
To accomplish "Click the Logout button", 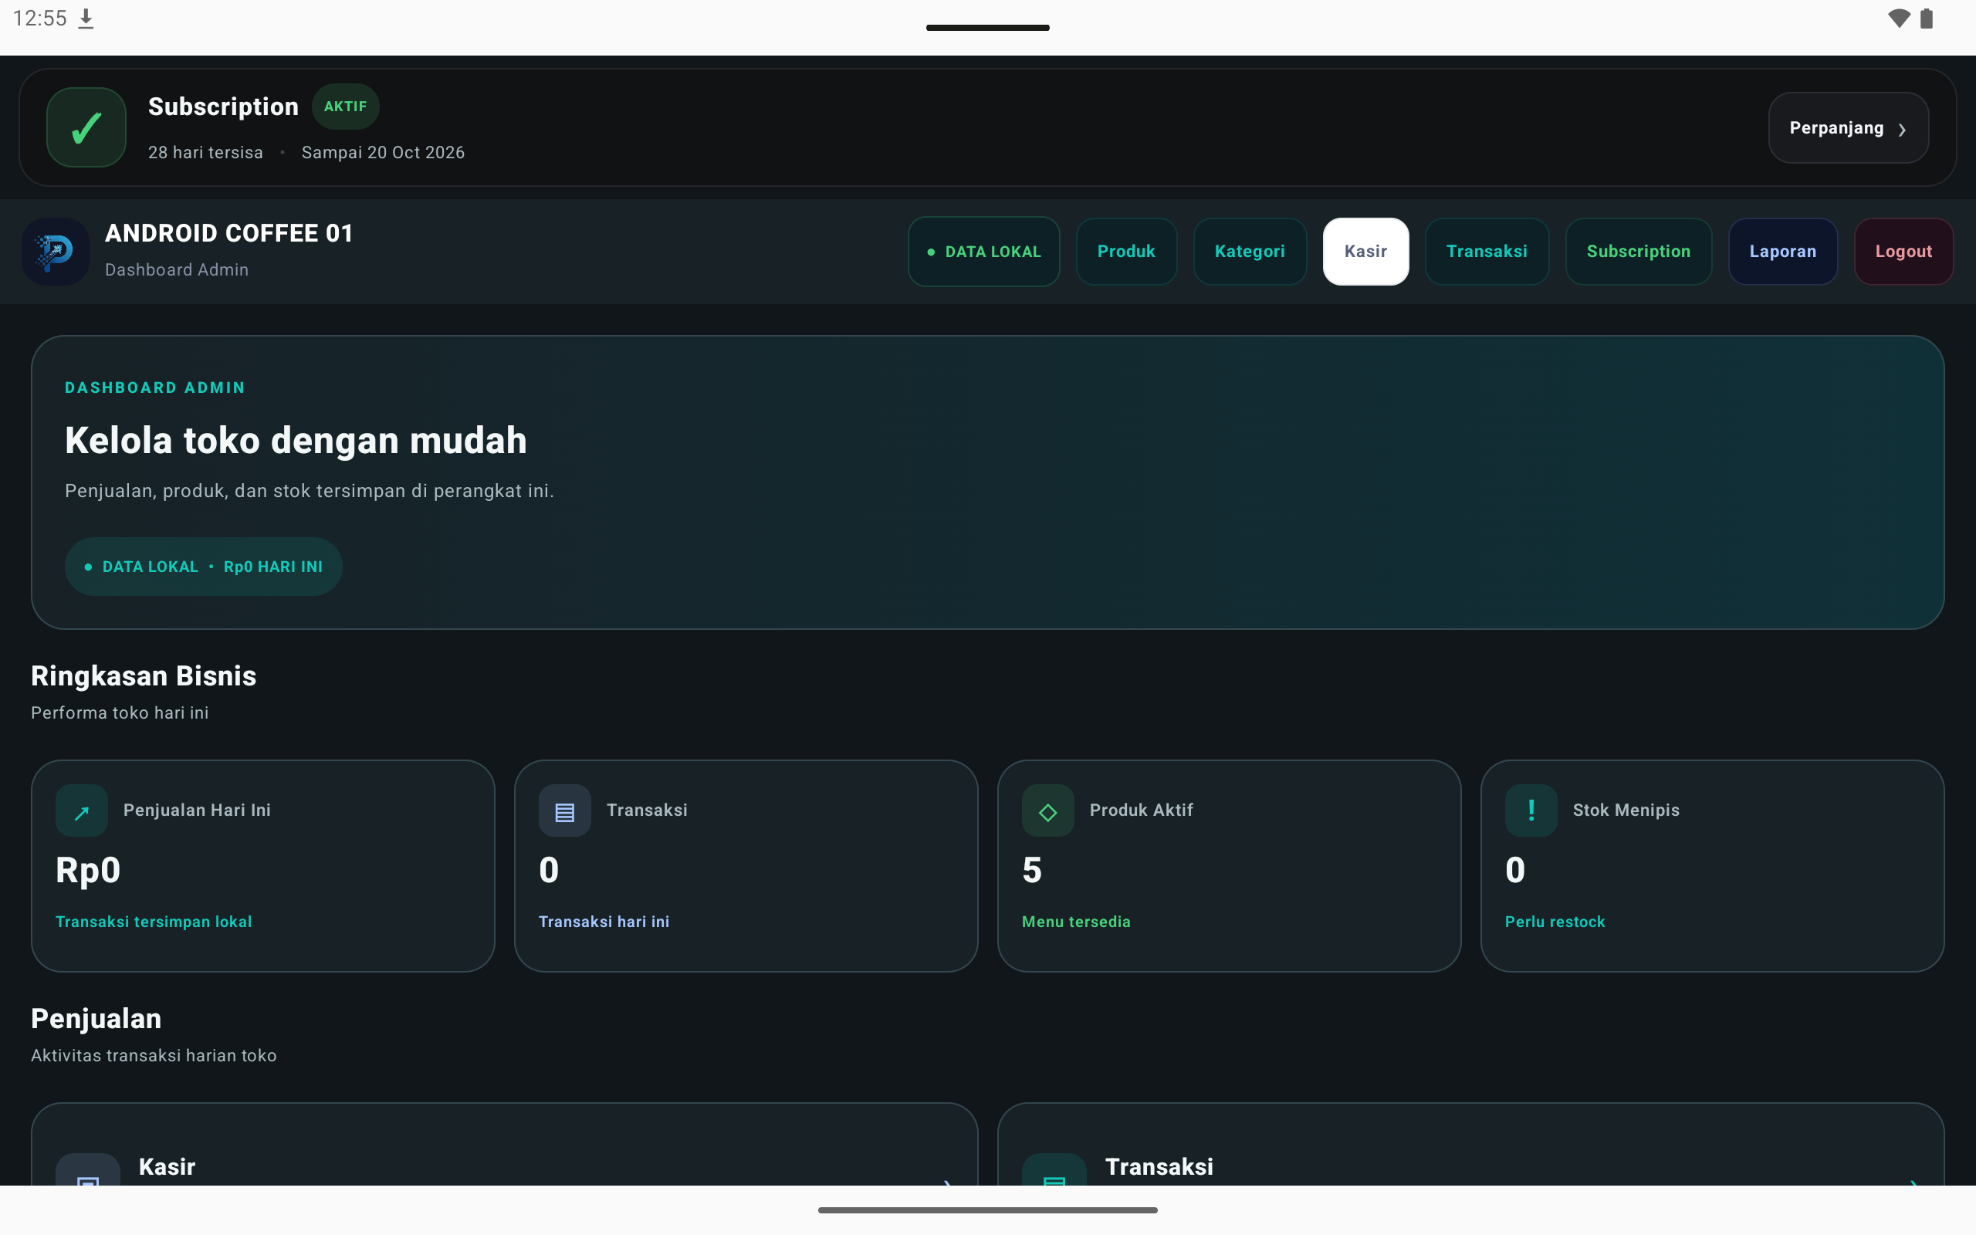I will [1903, 252].
